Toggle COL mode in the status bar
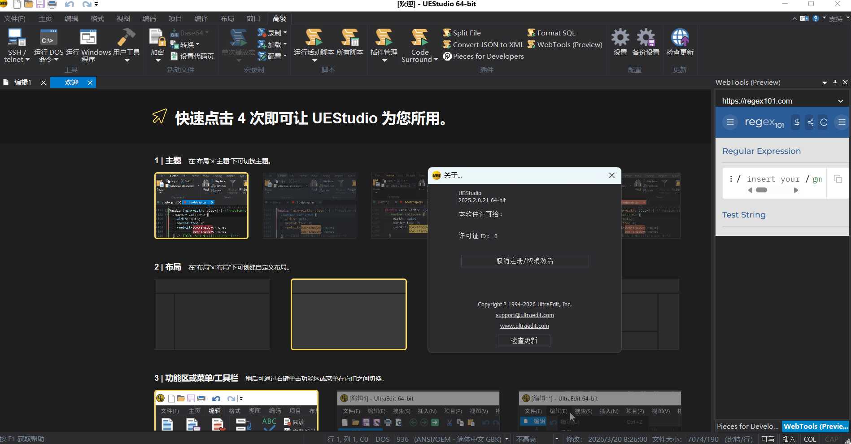Screen dimensions: 851x444 [810, 439]
